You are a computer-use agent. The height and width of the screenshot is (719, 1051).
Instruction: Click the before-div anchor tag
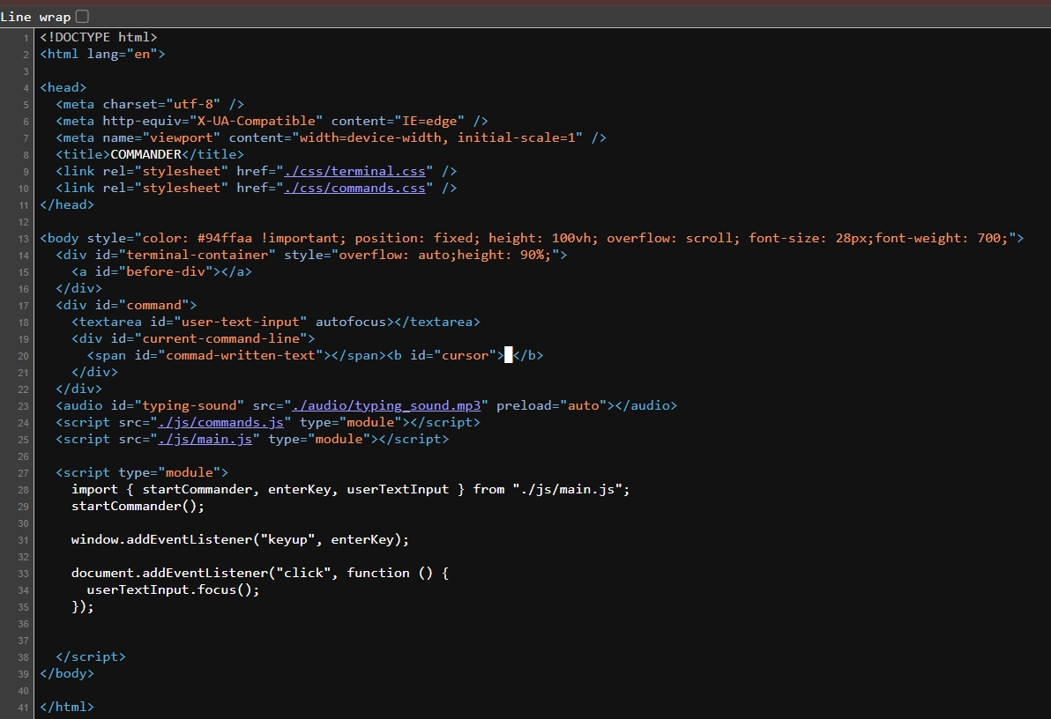coord(161,271)
